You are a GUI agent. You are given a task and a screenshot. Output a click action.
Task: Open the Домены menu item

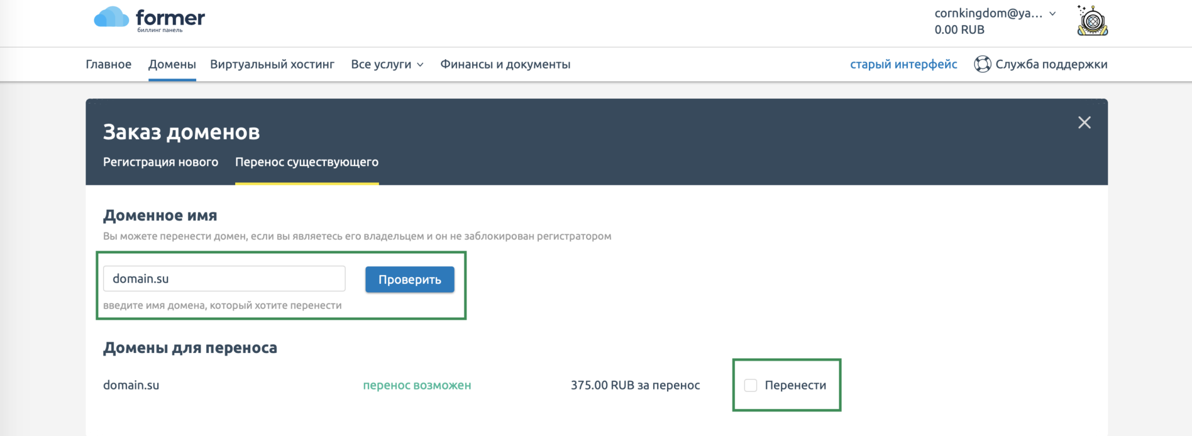tap(172, 65)
